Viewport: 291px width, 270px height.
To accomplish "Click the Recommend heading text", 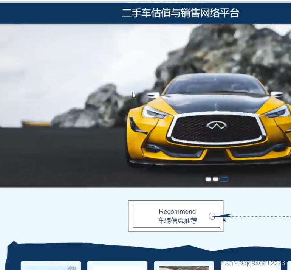I will tap(177, 211).
